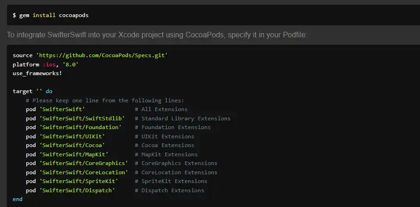This screenshot has height=207, width=420.
Task: Click the '# Foundation Extensions' comment
Action: pyautogui.click(x=173, y=127)
